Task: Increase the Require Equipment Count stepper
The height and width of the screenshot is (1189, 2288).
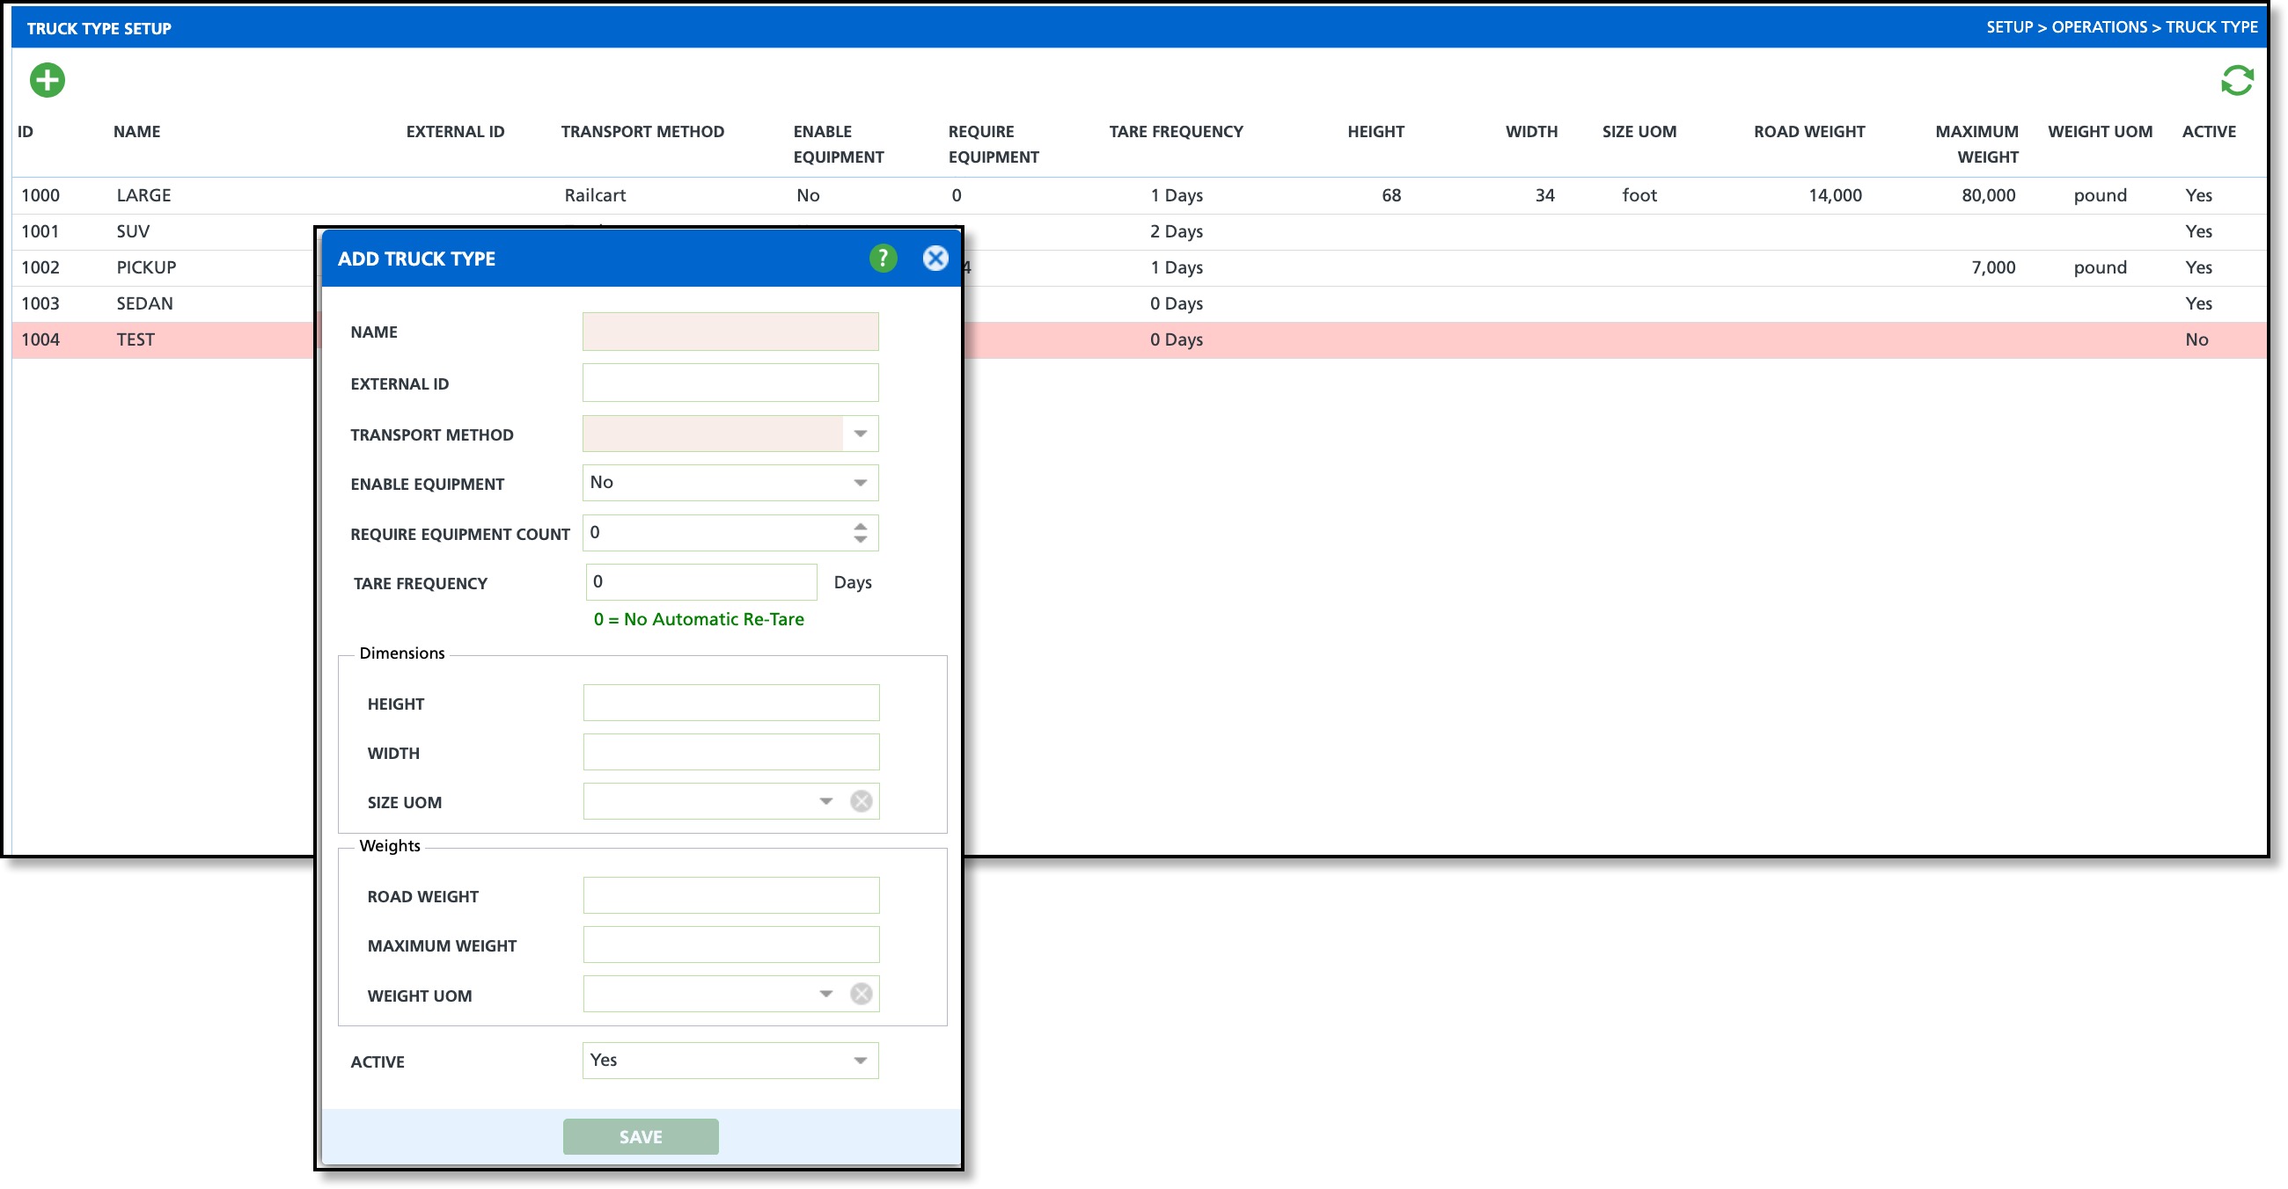Action: click(x=860, y=526)
